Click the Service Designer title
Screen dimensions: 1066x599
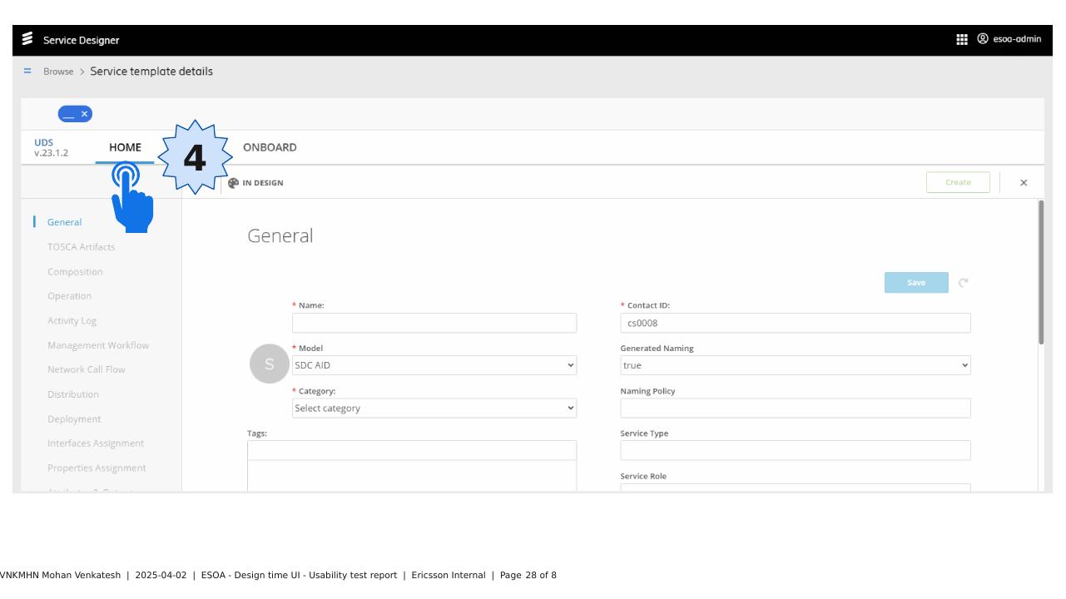[x=81, y=40]
